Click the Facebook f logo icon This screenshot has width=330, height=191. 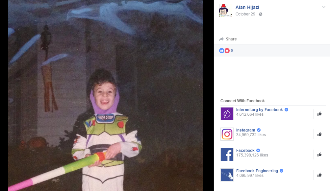(227, 155)
